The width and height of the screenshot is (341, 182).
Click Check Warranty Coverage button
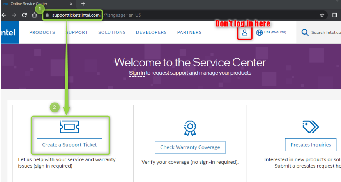tap(190, 147)
